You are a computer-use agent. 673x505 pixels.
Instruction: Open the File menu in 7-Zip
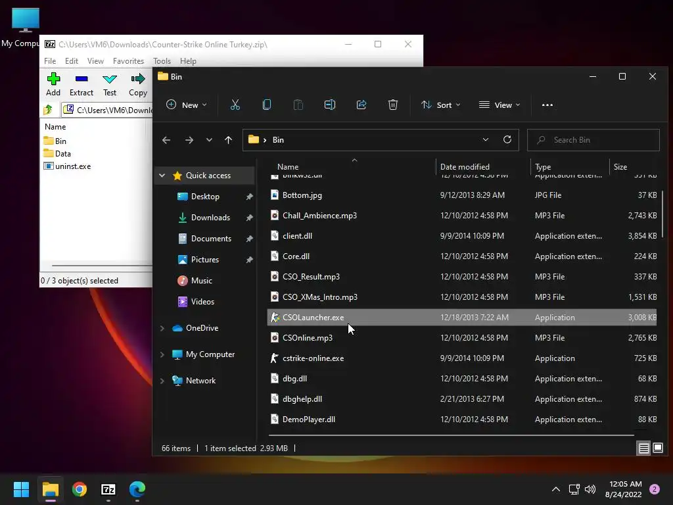[50, 61]
